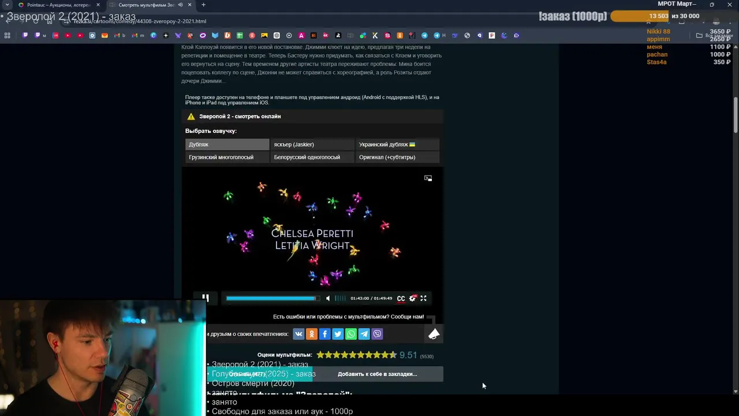Click Добавить к себе в закладки button
Image resolution: width=739 pixels, height=416 pixels.
tap(377, 374)
